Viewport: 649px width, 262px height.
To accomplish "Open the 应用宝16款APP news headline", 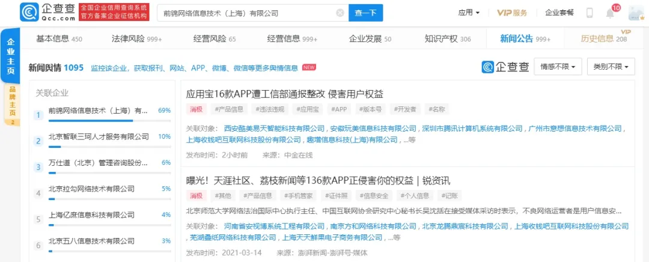I will pyautogui.click(x=285, y=94).
